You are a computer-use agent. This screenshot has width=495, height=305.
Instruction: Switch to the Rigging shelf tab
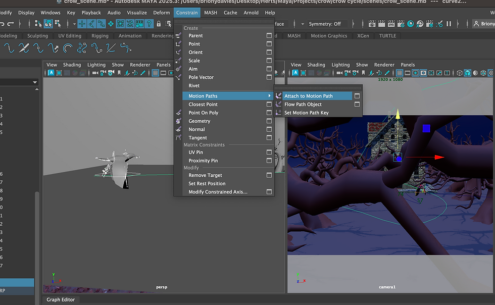coord(100,36)
